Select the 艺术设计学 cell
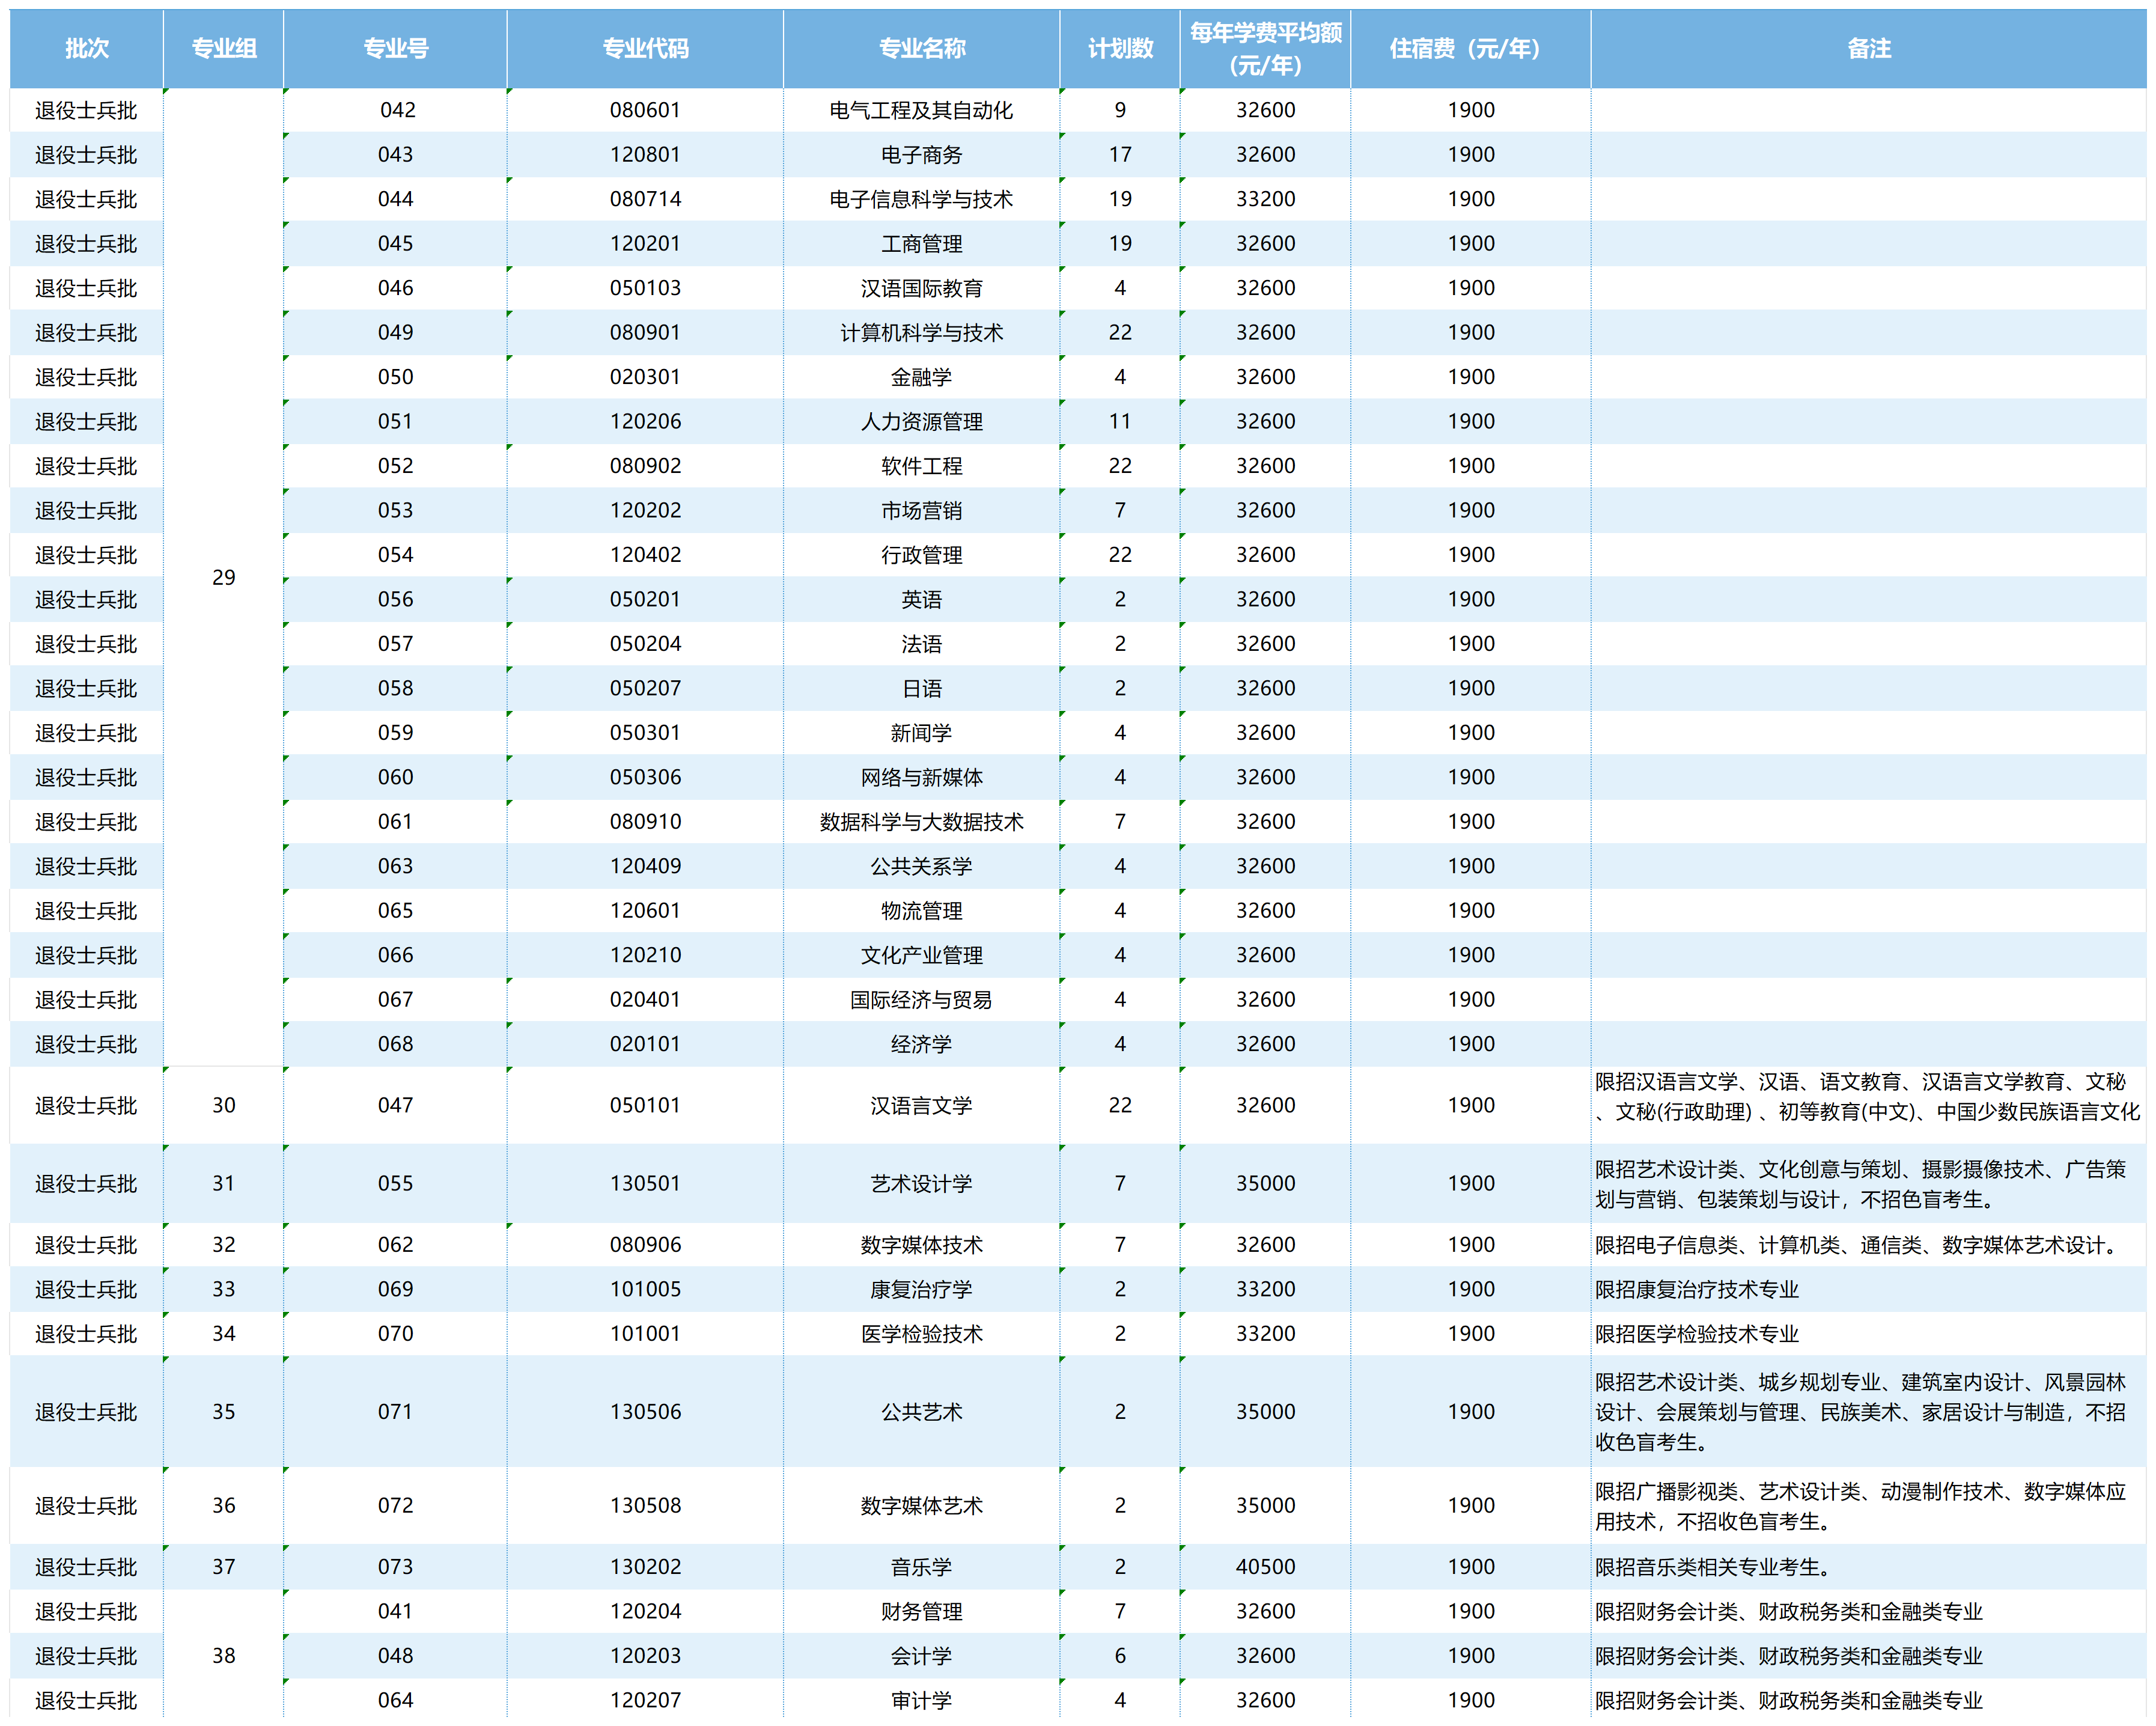 (921, 1183)
